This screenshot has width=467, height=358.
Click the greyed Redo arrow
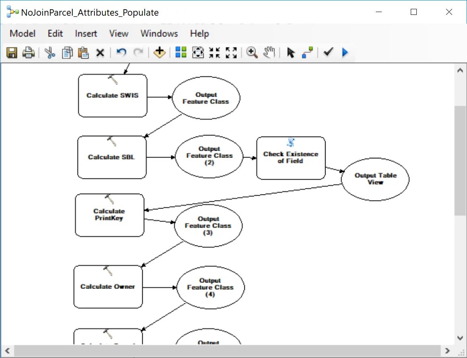(x=138, y=52)
